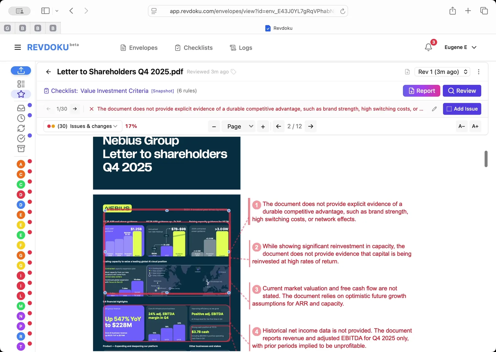Toggle the Revdoku checkbox above the header
The image size is (496, 352).
pos(268,28)
